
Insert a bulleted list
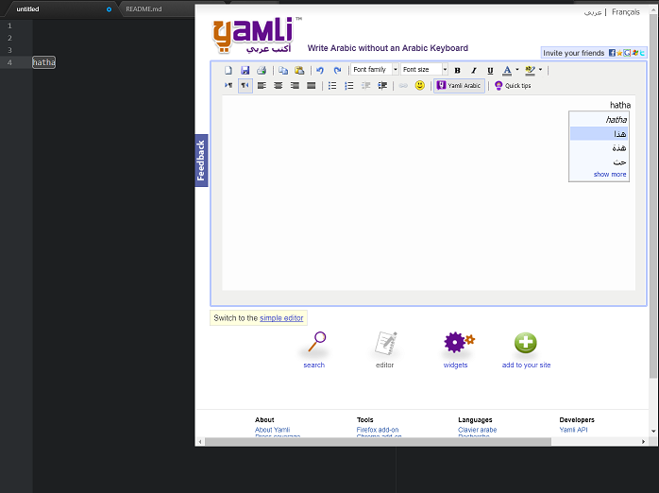(x=332, y=86)
